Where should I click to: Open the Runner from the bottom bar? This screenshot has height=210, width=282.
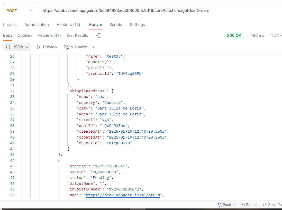tap(243, 205)
